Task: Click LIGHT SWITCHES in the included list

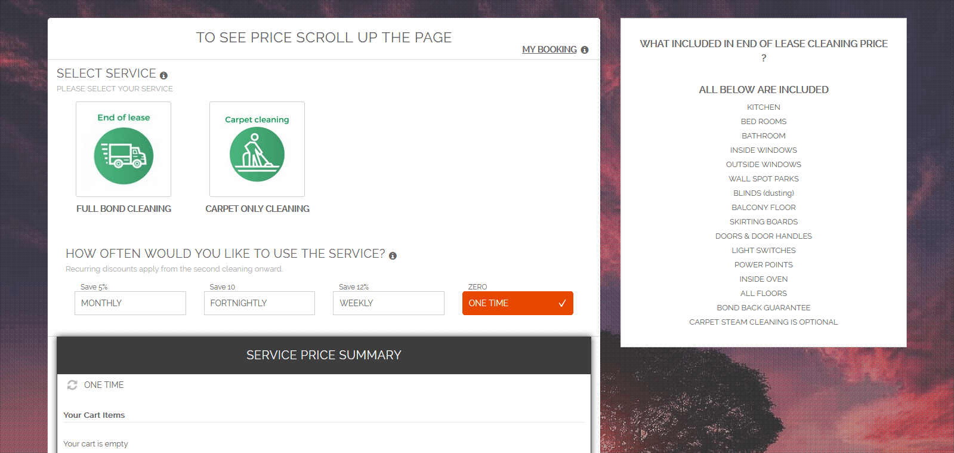Action: click(764, 251)
